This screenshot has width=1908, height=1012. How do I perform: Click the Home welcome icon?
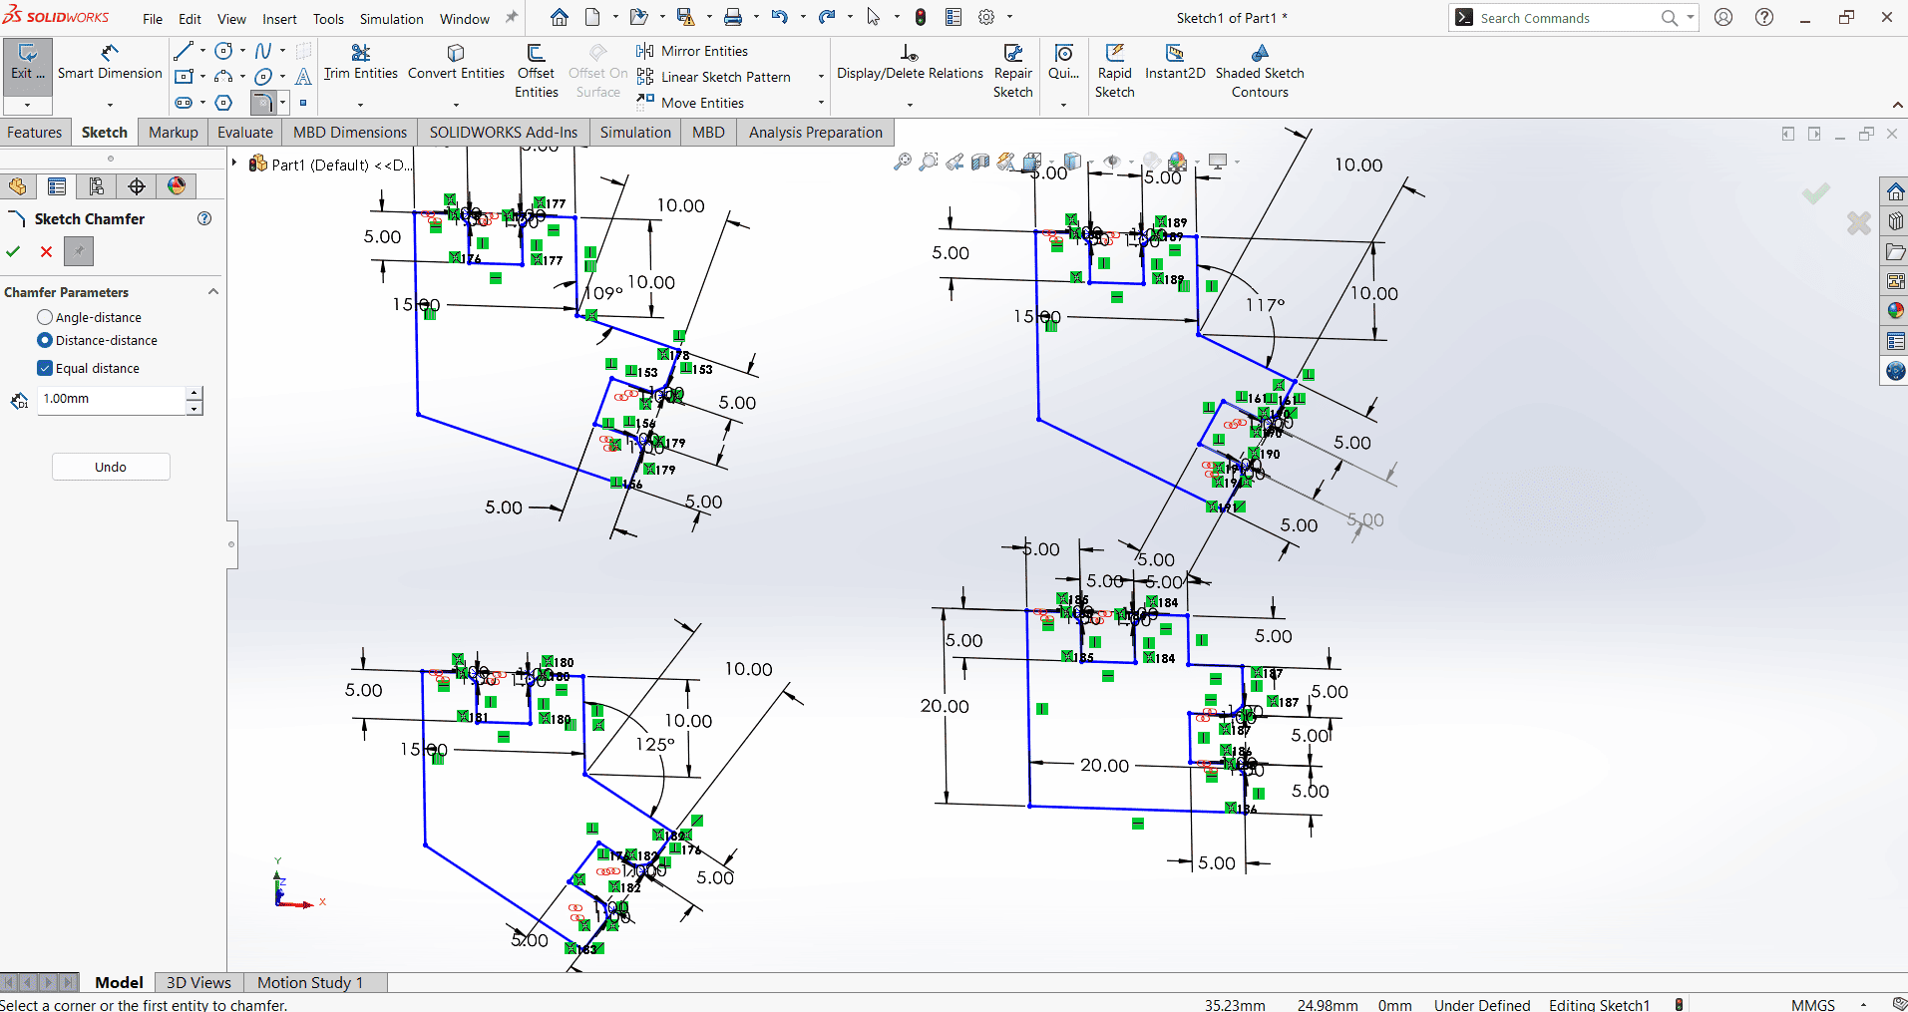coord(560,17)
